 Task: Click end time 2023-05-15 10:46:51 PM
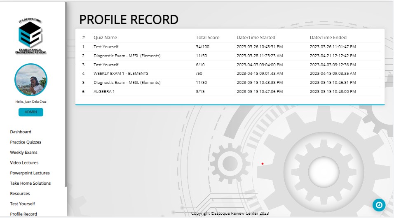[333, 83]
